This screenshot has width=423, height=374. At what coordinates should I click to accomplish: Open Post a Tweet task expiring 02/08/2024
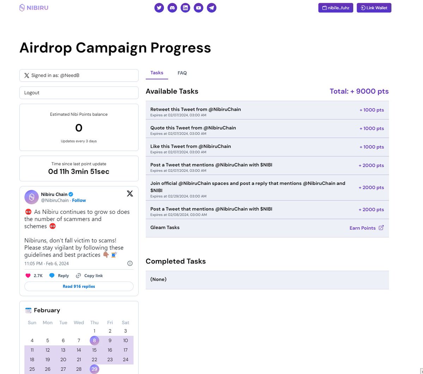(x=267, y=210)
